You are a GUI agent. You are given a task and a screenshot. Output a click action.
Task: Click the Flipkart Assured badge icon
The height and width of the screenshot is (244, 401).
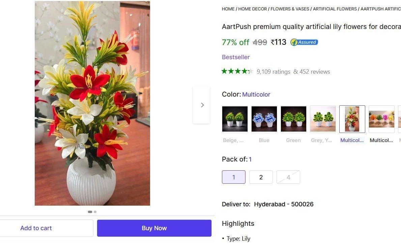coord(304,42)
